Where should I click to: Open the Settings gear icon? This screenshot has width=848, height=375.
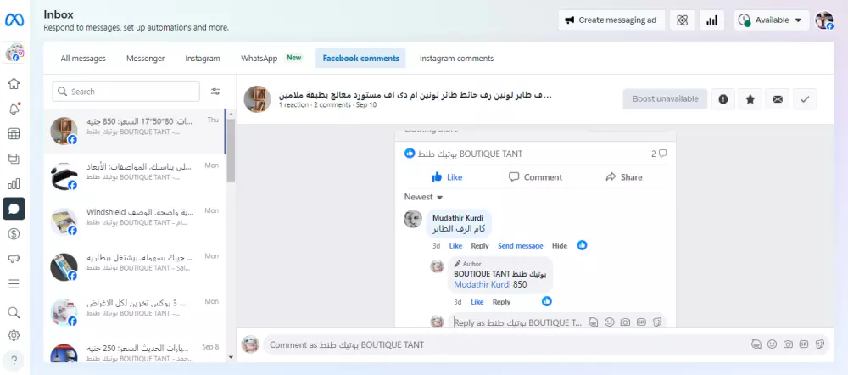[x=14, y=335]
